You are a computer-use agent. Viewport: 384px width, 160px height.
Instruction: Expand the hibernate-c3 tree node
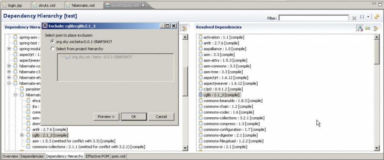click(9, 72)
